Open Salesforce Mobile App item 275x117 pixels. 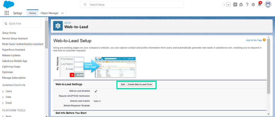[15, 61]
